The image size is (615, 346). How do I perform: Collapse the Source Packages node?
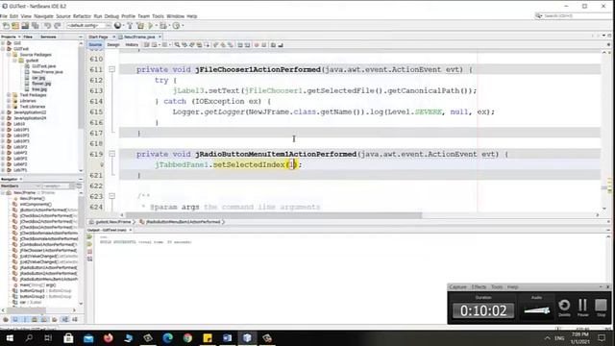9,55
